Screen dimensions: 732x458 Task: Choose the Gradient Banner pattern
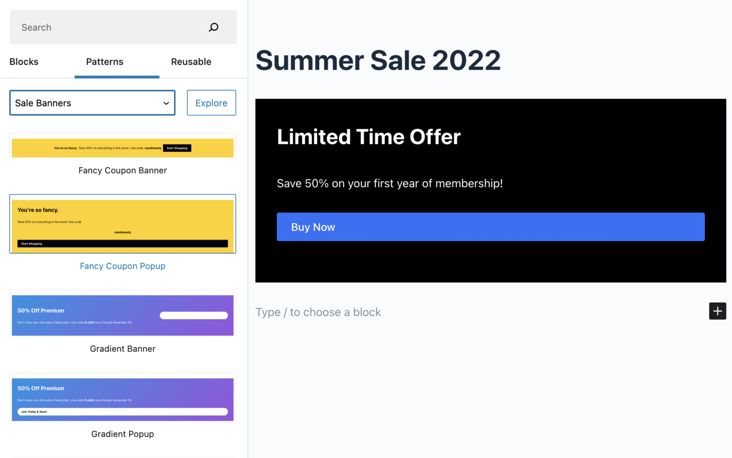click(122, 314)
